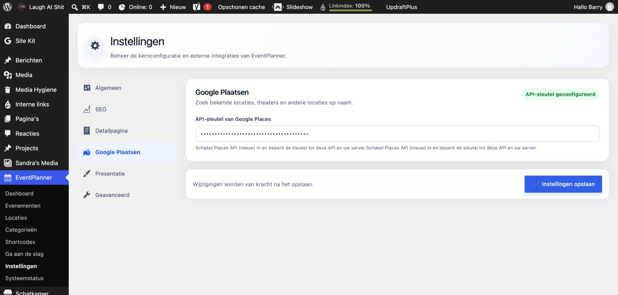Viewport: 618px width, 295px height.
Task: Click the Online: 0 indicator
Action: pyautogui.click(x=135, y=7)
